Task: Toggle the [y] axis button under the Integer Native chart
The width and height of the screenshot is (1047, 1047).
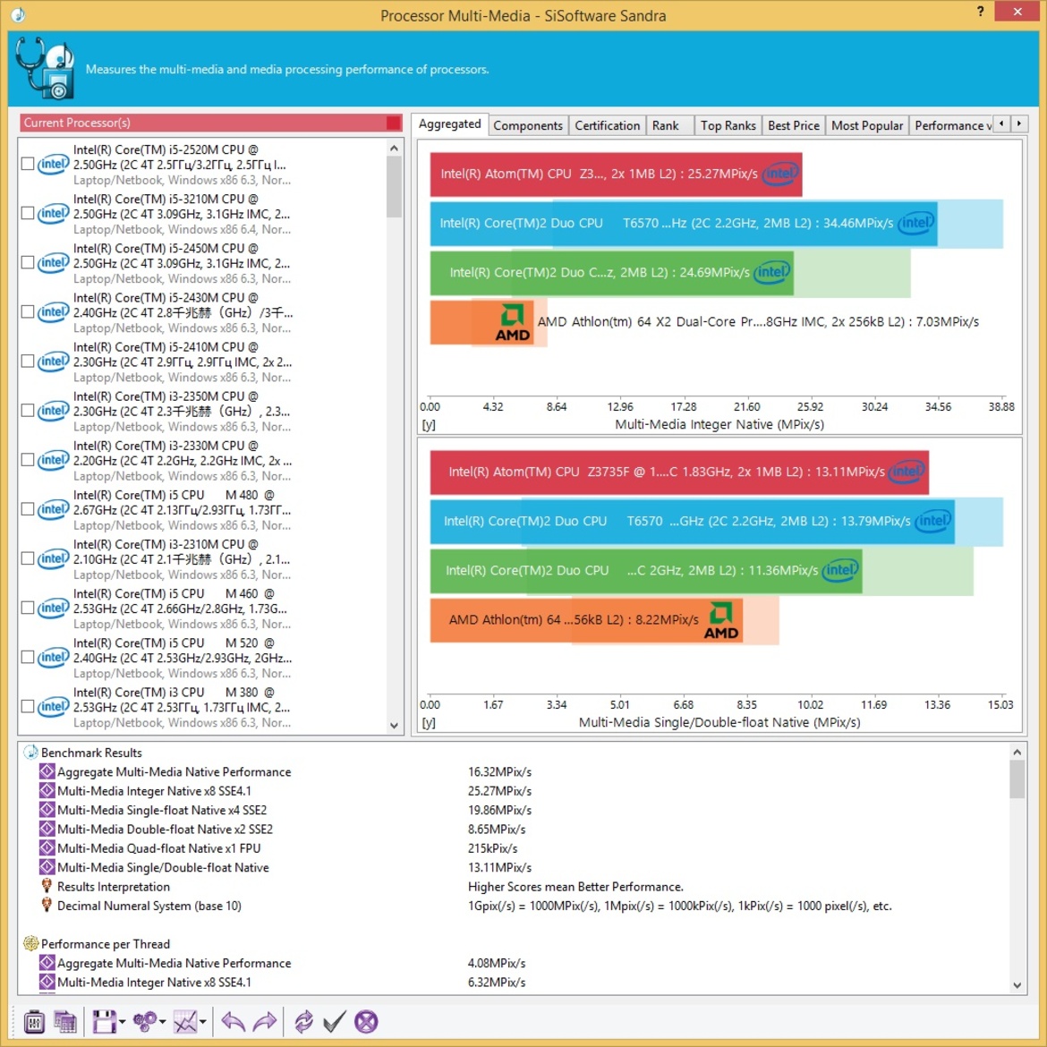Action: point(429,425)
